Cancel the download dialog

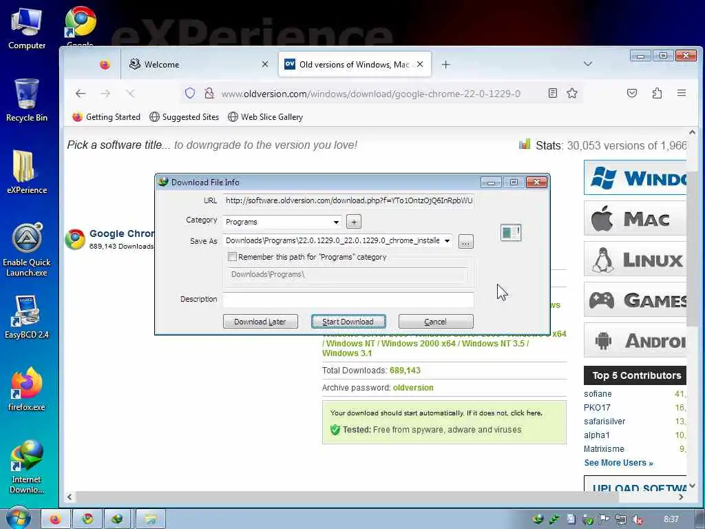coord(436,321)
